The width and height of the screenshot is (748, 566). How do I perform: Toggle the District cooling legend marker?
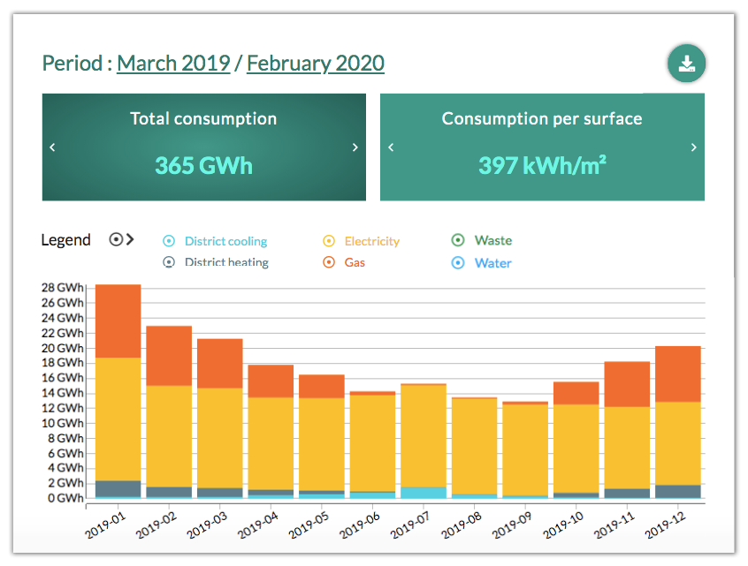click(x=169, y=241)
